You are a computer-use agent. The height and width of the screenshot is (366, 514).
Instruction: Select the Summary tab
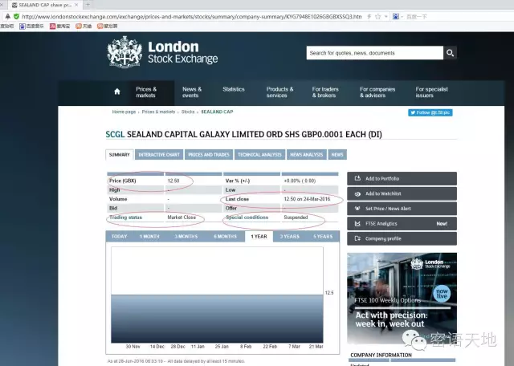(120, 155)
